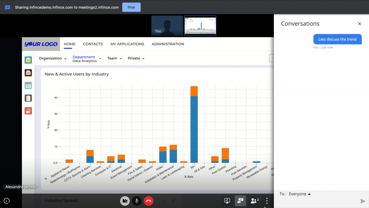Open the more options vertical dots menu

[x=267, y=201]
